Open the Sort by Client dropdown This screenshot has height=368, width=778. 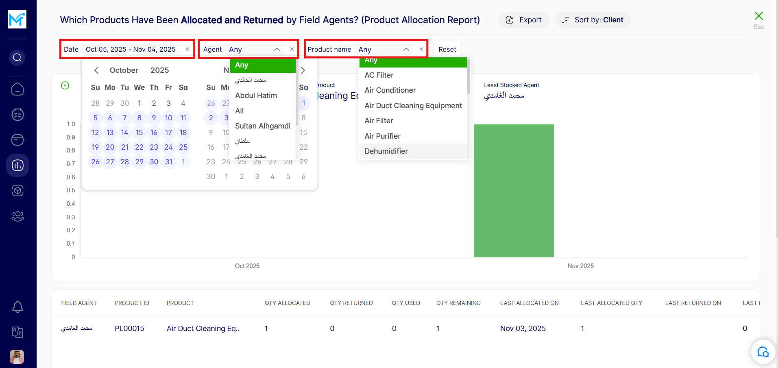[x=593, y=20]
